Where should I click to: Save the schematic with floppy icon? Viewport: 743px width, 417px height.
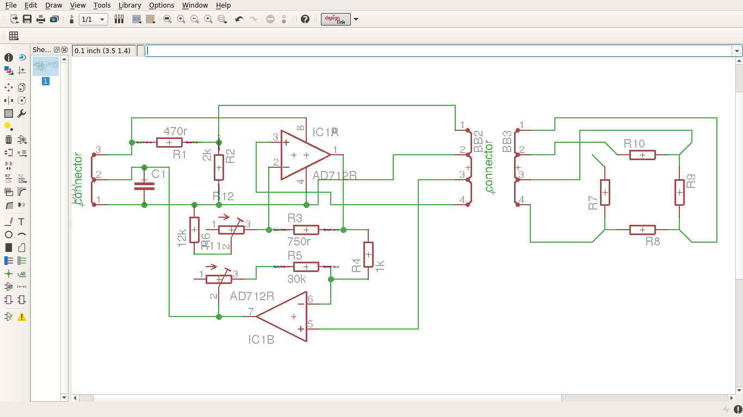point(27,19)
